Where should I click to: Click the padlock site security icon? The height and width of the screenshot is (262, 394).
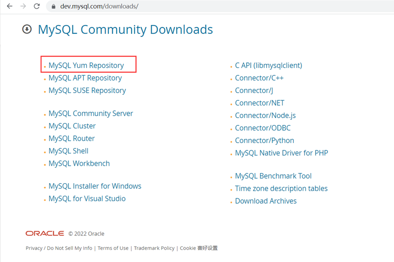(53, 6)
